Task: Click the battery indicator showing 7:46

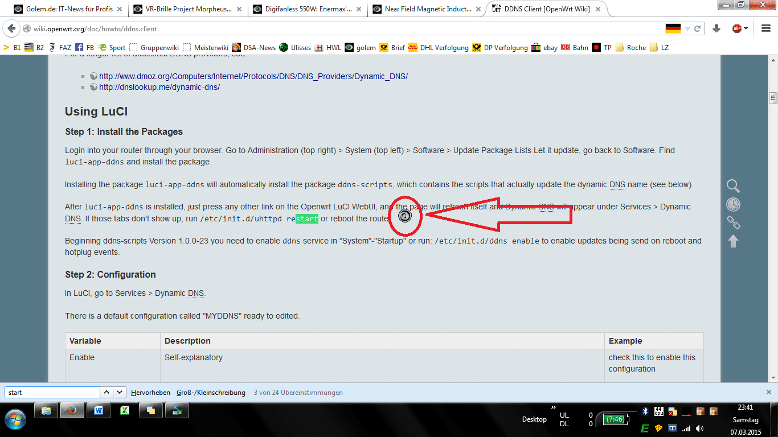Action: pos(616,419)
